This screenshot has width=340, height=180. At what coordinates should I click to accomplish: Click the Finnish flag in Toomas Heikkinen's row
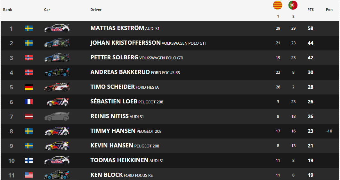29,161
